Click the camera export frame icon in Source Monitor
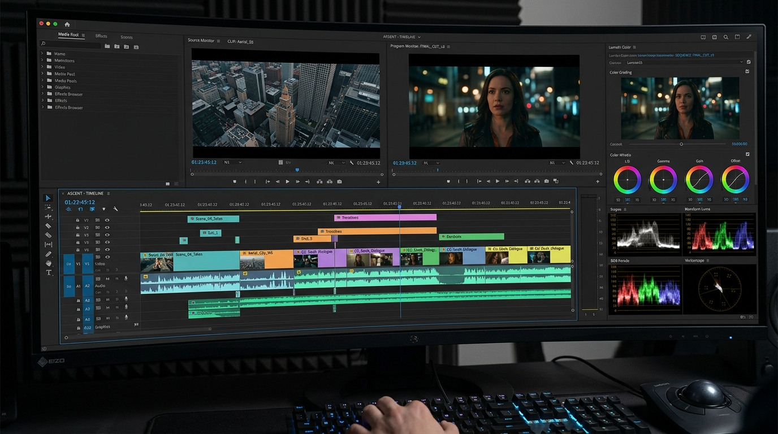This screenshot has width=778, height=434. pos(339,181)
